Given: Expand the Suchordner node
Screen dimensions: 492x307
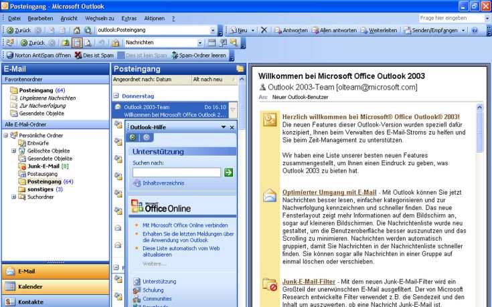Looking at the screenshot, I should [13, 197].
